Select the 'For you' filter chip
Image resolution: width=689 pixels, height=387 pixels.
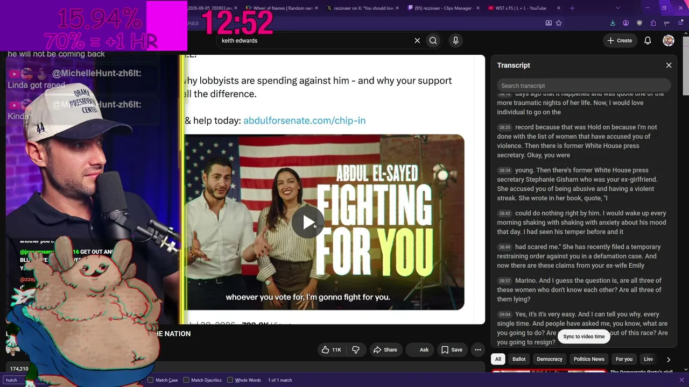624,359
